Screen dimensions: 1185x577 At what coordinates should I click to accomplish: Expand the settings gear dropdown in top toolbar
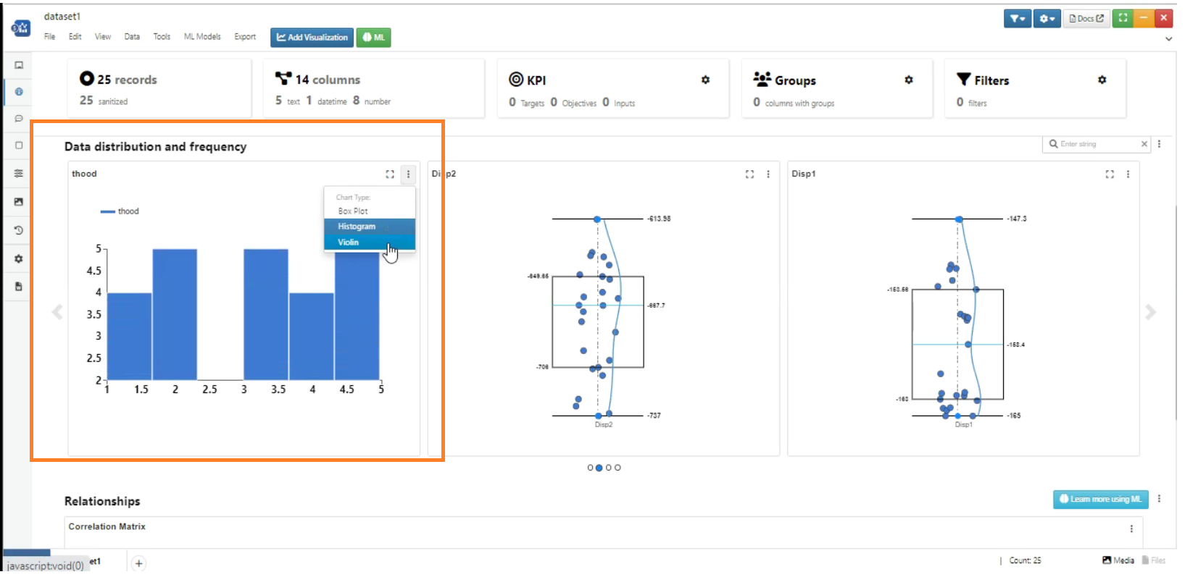[x=1047, y=18]
